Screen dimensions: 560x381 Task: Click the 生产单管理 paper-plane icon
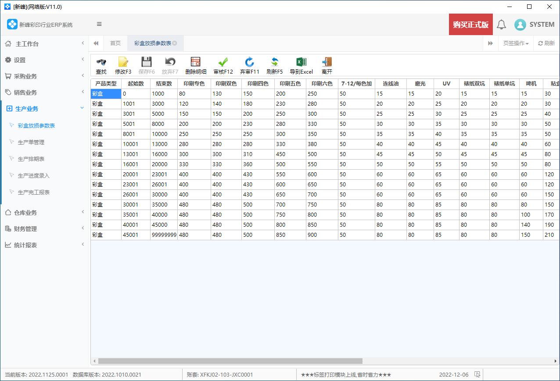tap(12, 142)
